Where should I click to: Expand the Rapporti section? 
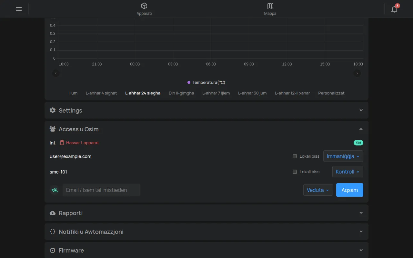[x=206, y=213]
